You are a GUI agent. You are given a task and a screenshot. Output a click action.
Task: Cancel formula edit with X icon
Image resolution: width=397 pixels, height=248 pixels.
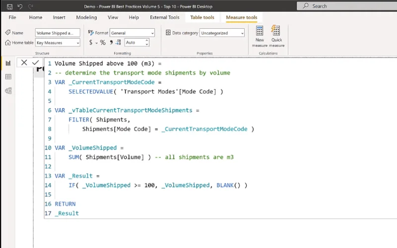point(24,62)
